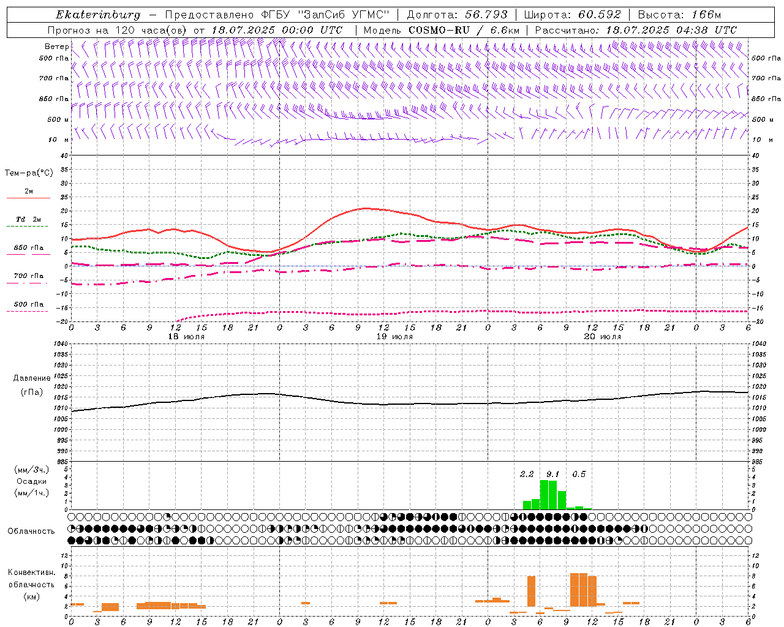
Task: Click the "Конвективн." convective cloud label
Action: (31, 573)
